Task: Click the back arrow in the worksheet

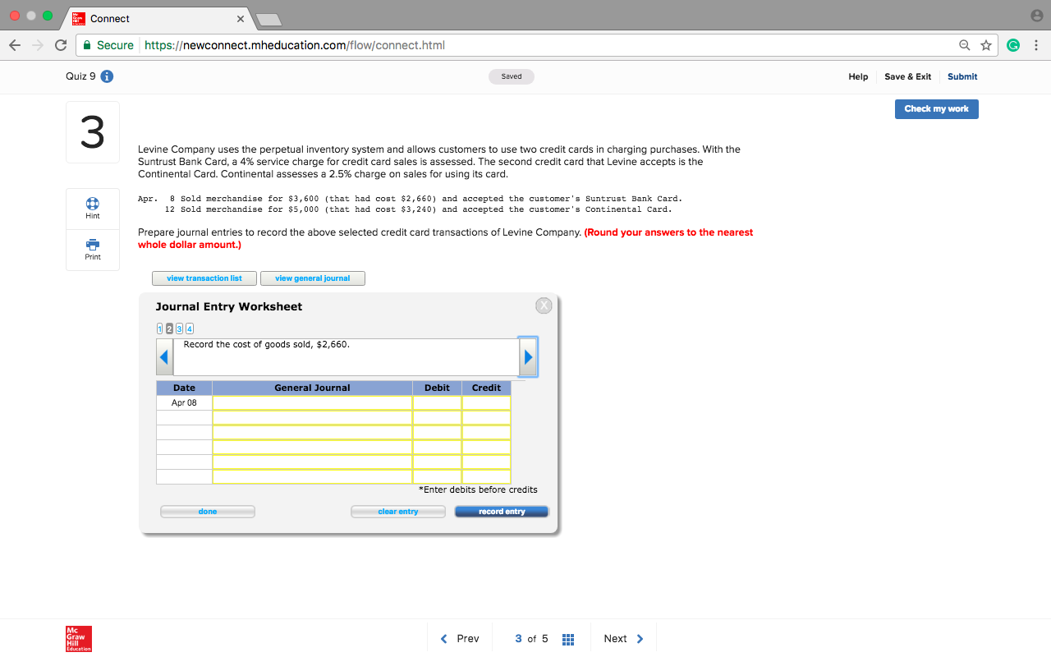Action: (x=163, y=356)
